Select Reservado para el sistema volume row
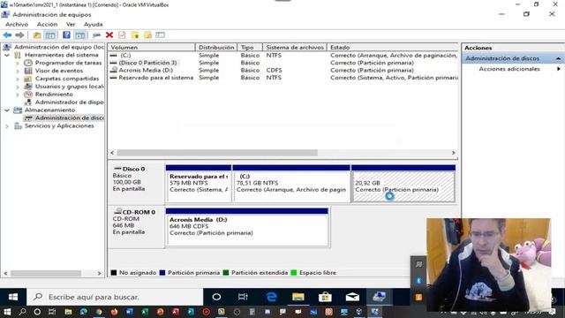 (282, 78)
